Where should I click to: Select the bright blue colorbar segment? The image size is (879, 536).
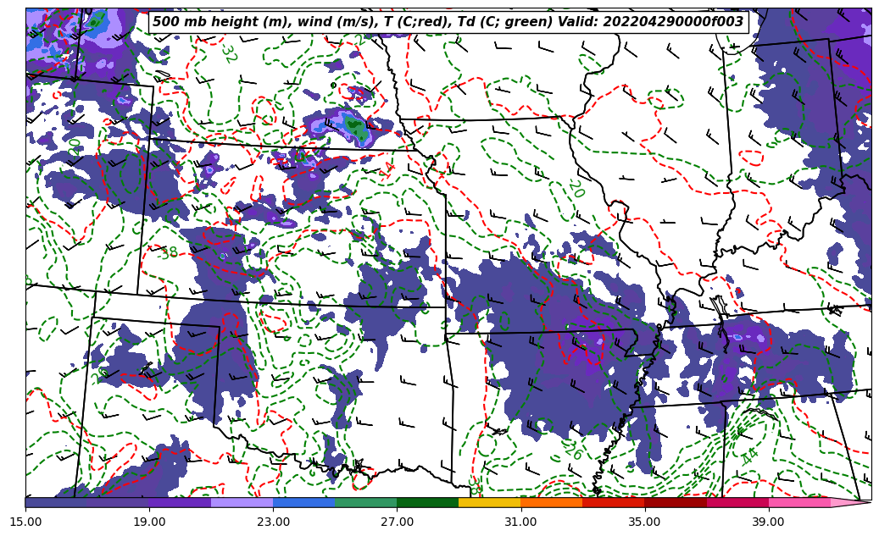[x=303, y=502]
